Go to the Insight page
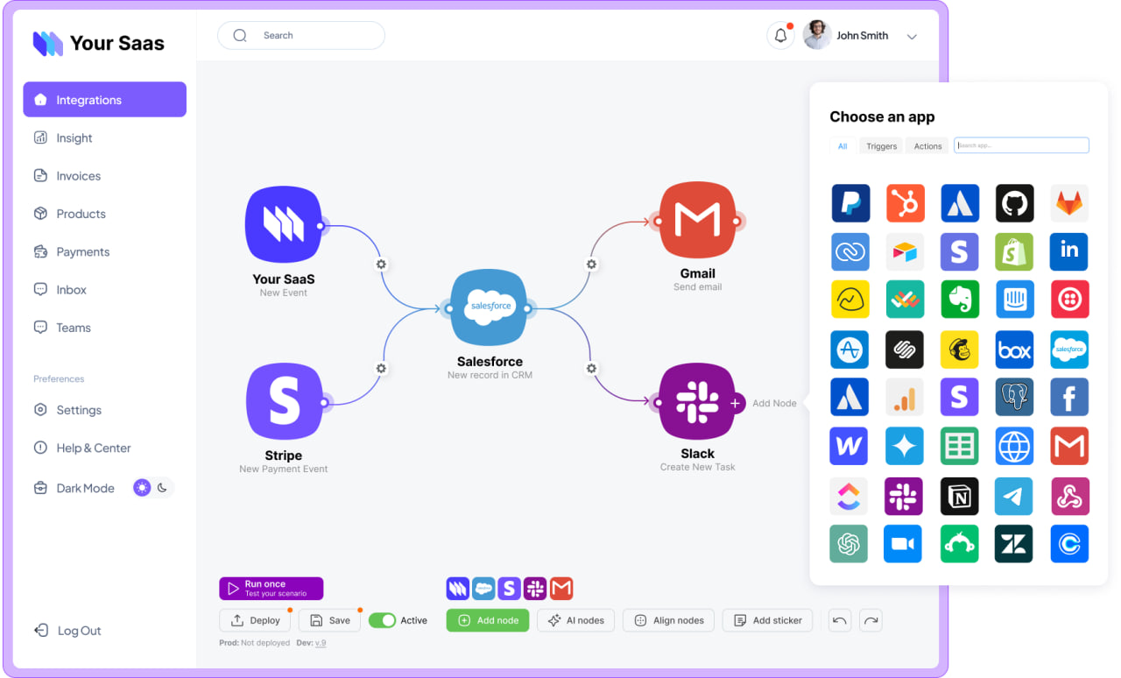 pos(62,138)
